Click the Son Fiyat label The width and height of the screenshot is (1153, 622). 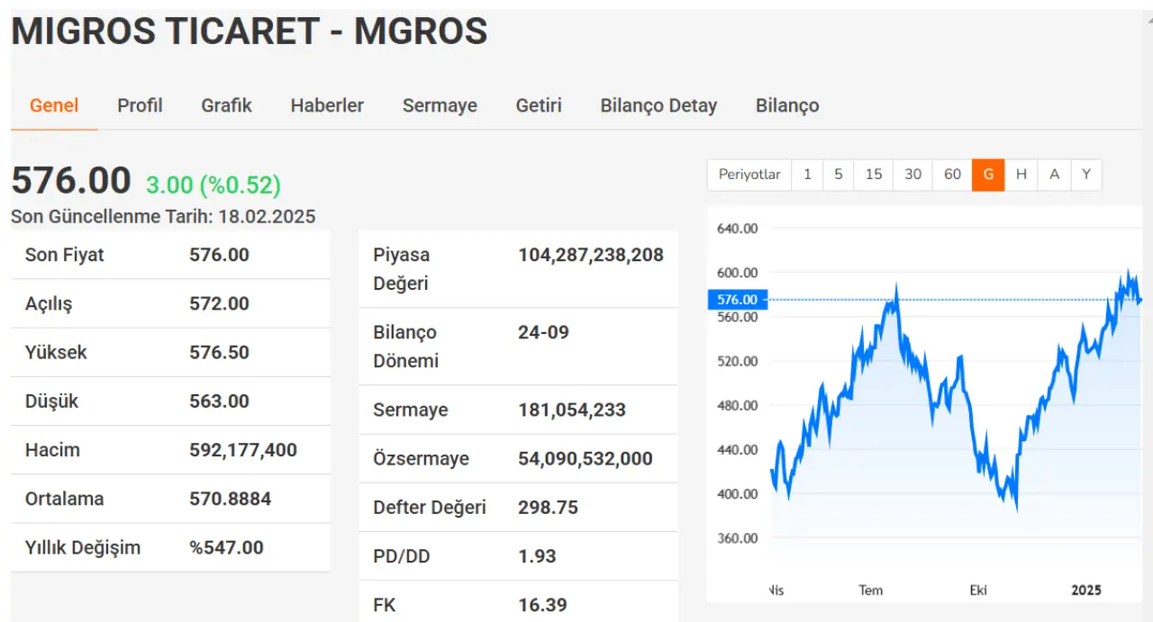click(65, 255)
